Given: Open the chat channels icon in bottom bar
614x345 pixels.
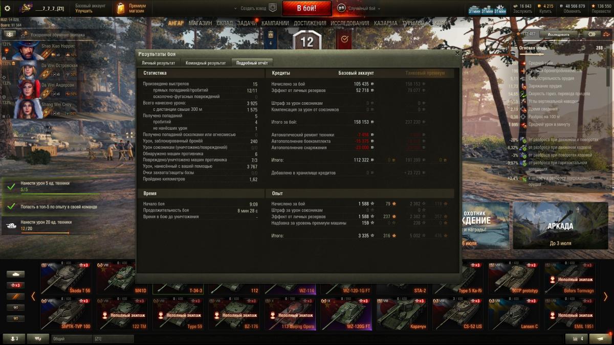Looking at the screenshot, I should point(38,338).
